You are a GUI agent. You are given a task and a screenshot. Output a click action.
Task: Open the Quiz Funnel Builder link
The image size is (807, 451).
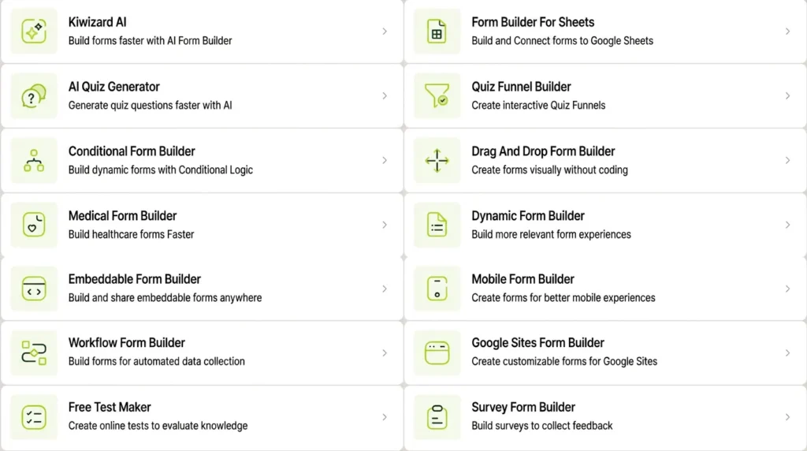point(605,95)
